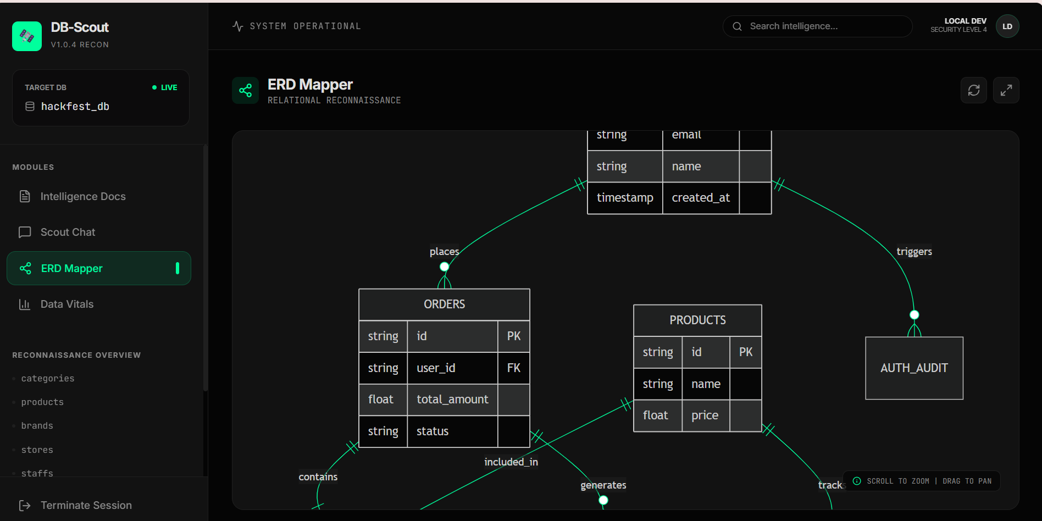Click the Intelligence Docs document icon
This screenshot has width=1042, height=521.
[x=25, y=196]
